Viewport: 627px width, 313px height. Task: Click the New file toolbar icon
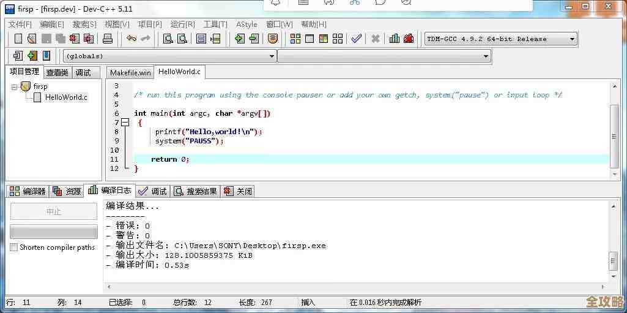[x=18, y=39]
